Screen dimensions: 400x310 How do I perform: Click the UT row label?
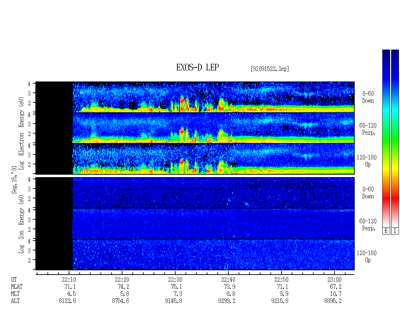point(14,280)
